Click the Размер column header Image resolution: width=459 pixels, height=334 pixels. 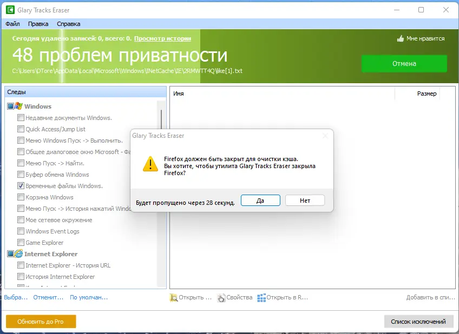point(417,93)
